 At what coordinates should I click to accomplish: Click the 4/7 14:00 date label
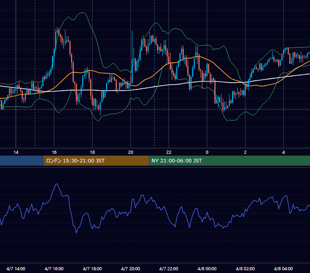click(16, 268)
